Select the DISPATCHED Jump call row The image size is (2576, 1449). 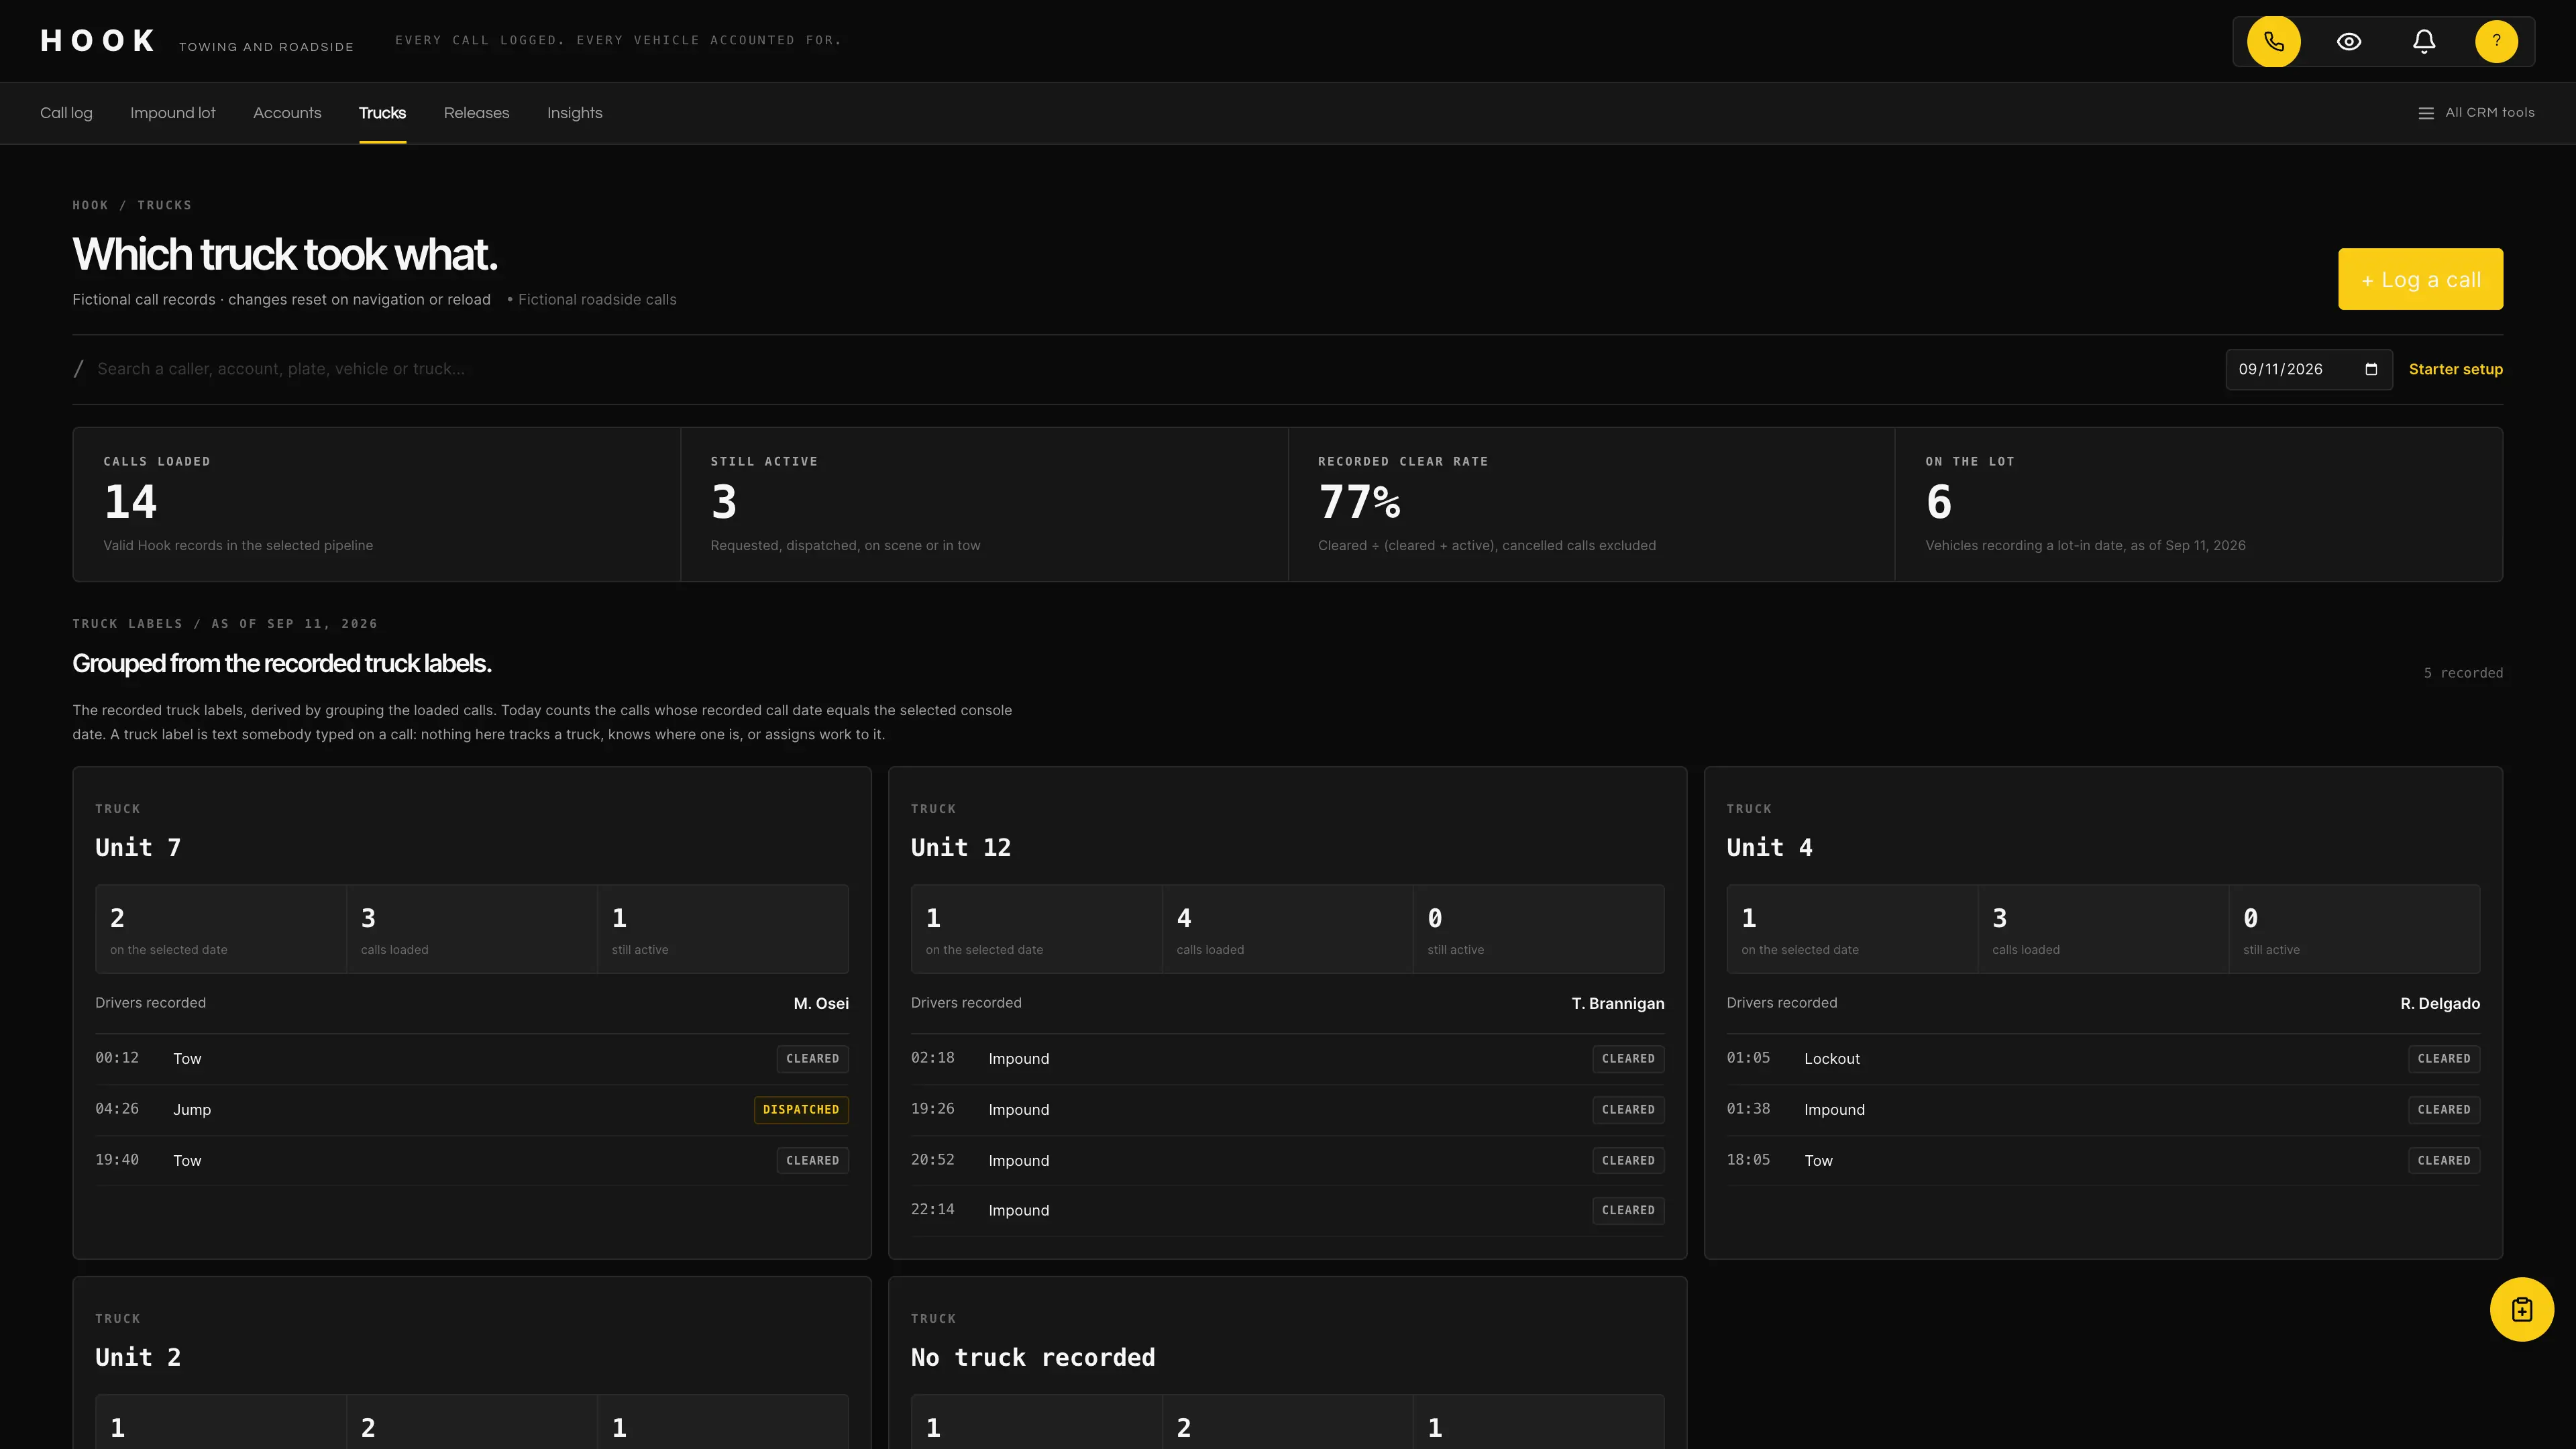471,1109
